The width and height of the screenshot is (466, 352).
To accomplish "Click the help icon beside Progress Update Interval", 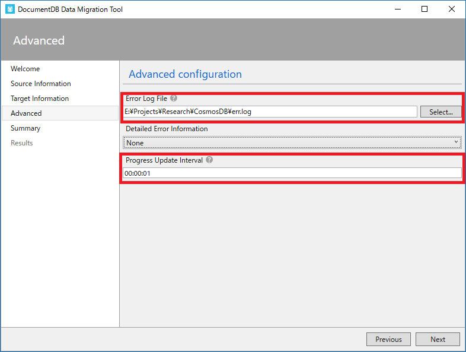I will pos(209,160).
